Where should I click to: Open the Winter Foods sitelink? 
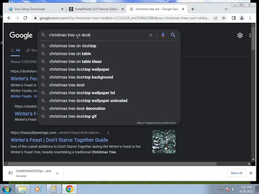point(21,96)
